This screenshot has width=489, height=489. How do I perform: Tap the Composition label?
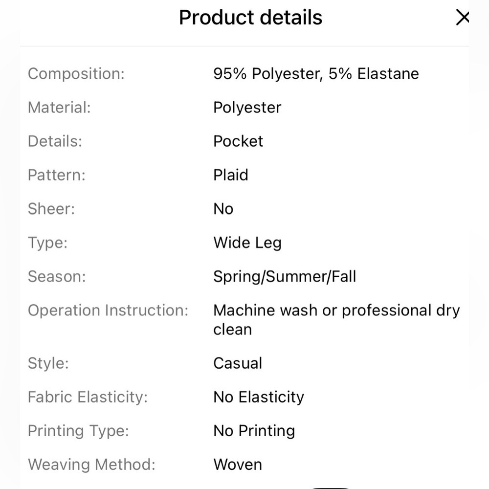click(76, 74)
